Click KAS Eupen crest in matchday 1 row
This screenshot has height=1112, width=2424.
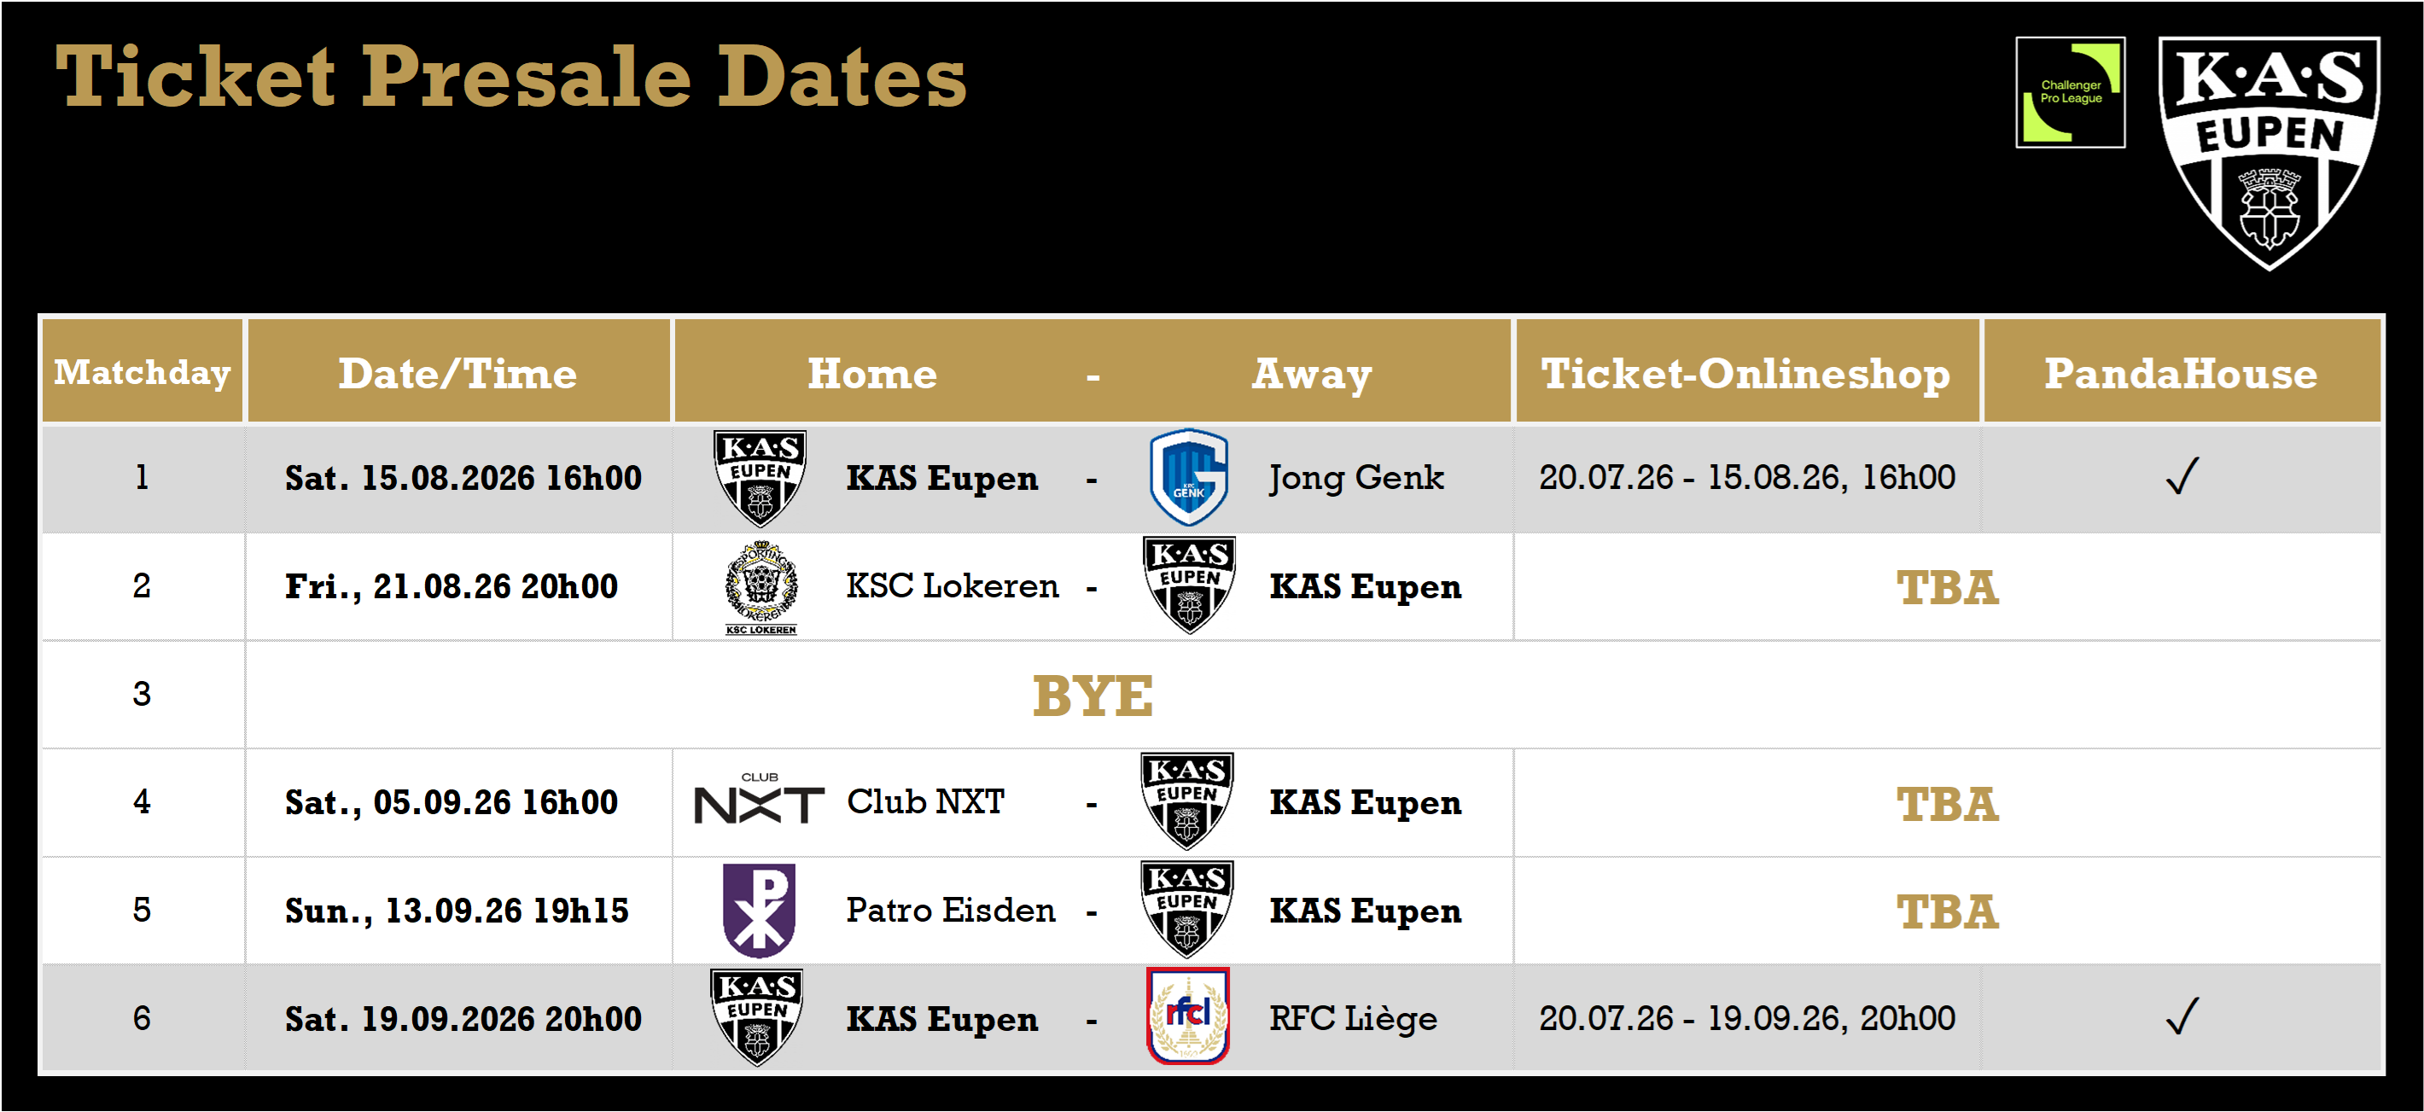tap(760, 478)
